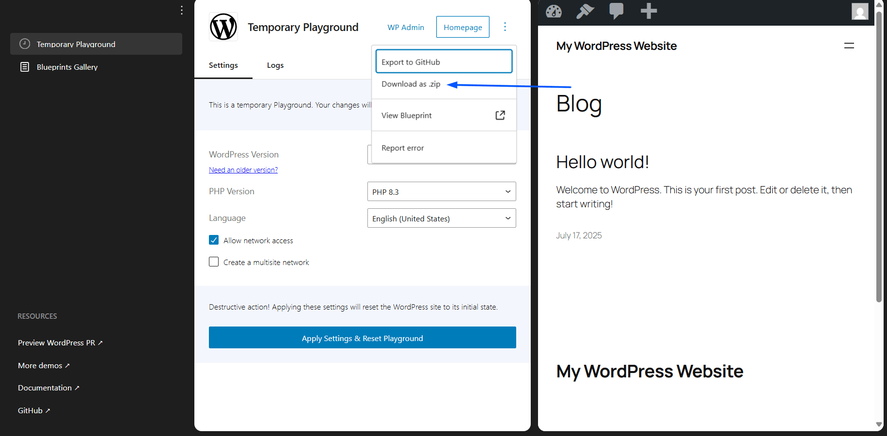
Task: Open the More demos link
Action: [x=44, y=366]
